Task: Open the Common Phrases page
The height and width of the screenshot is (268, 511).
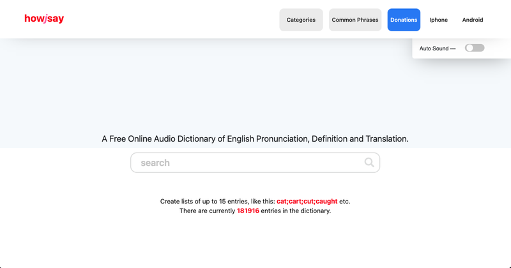Action: click(x=355, y=20)
